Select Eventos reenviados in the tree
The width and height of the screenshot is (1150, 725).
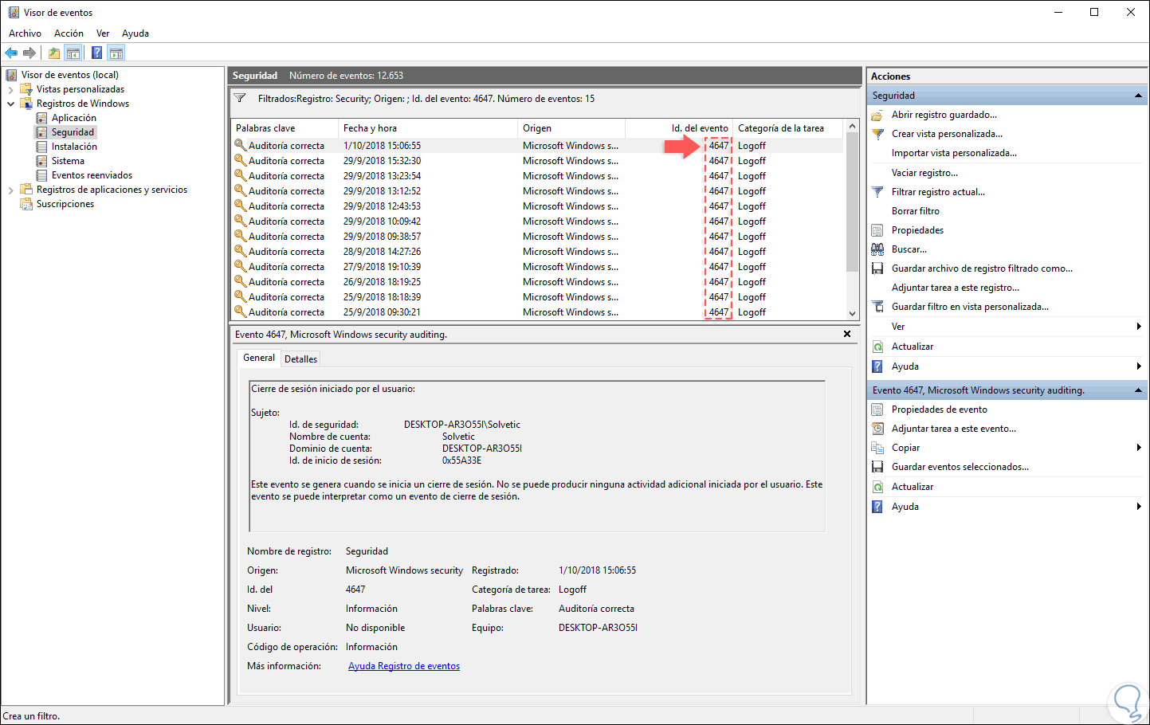point(92,175)
